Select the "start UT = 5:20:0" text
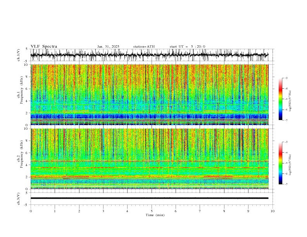 187,46
